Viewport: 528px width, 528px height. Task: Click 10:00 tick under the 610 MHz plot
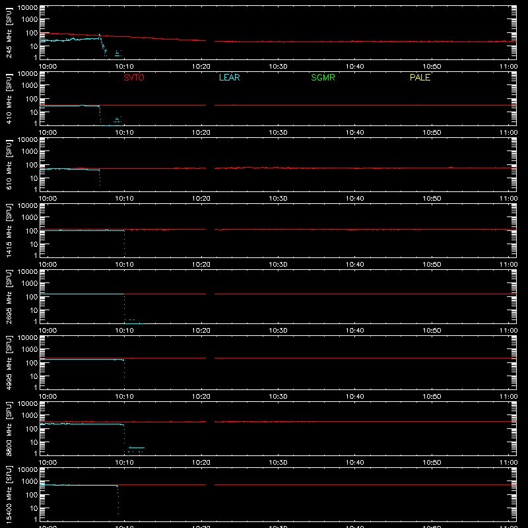coord(48,199)
